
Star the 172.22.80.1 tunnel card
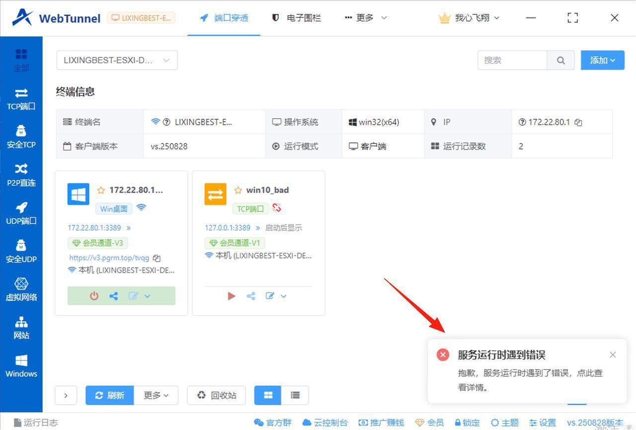(101, 190)
